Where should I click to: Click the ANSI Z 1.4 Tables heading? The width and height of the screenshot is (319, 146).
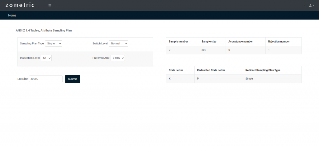click(44, 30)
